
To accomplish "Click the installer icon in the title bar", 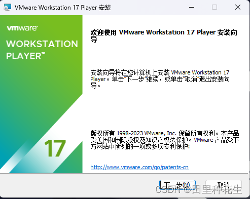I will (7, 7).
